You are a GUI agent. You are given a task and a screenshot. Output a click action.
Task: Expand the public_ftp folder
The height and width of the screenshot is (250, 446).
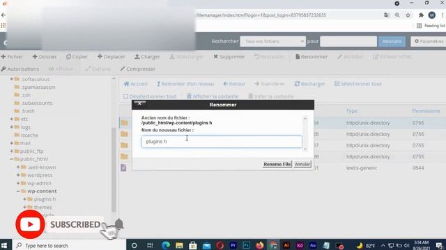[x=12, y=151]
